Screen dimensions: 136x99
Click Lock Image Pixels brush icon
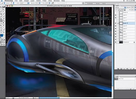121,10
